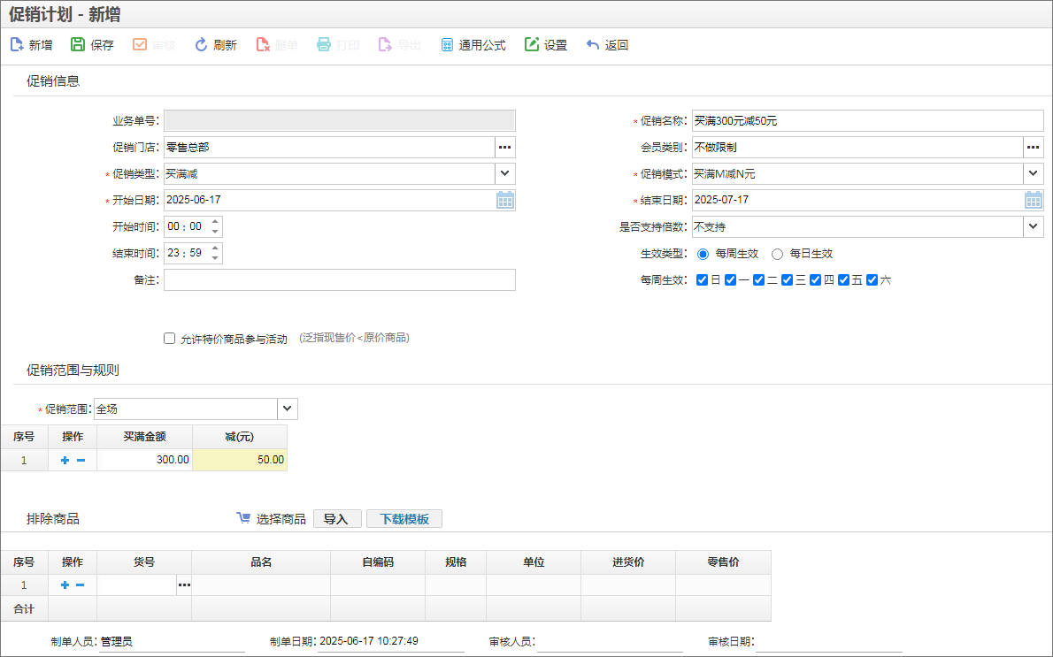Screen dimensions: 1053x657
Task: Save the promotion with 保存
Action: coord(92,45)
